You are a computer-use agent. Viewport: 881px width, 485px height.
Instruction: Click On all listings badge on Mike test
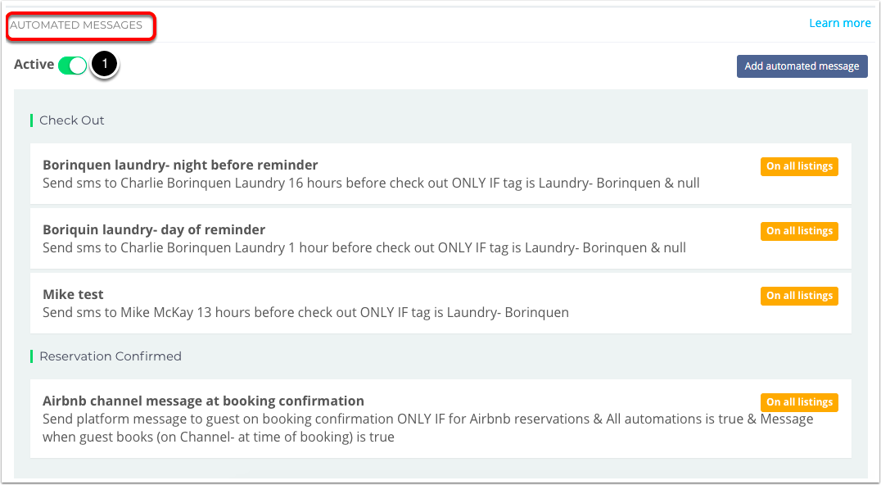799,296
